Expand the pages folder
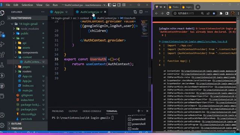 [x=16, y=67]
